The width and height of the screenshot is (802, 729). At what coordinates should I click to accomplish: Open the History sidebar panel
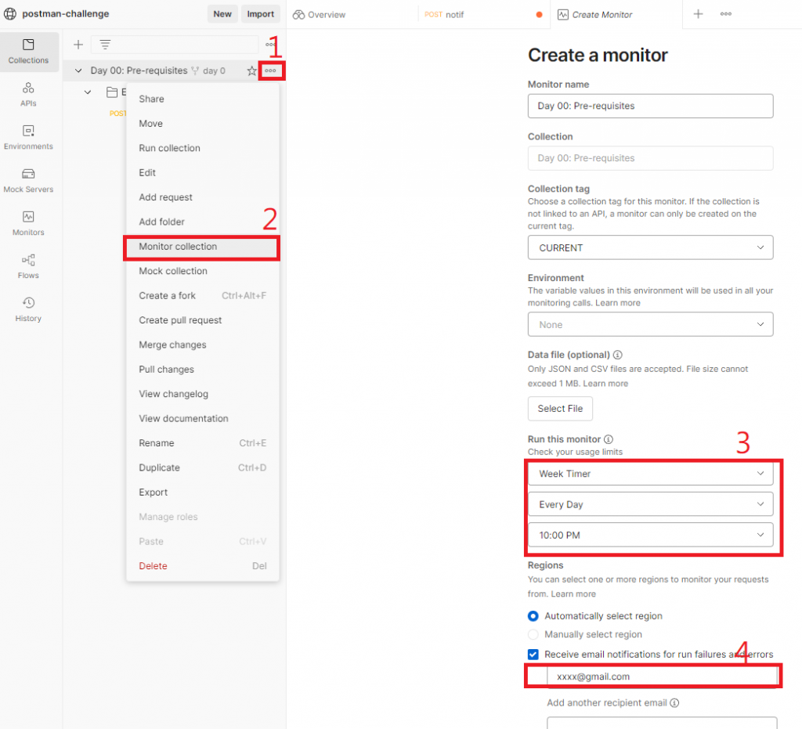pyautogui.click(x=29, y=309)
